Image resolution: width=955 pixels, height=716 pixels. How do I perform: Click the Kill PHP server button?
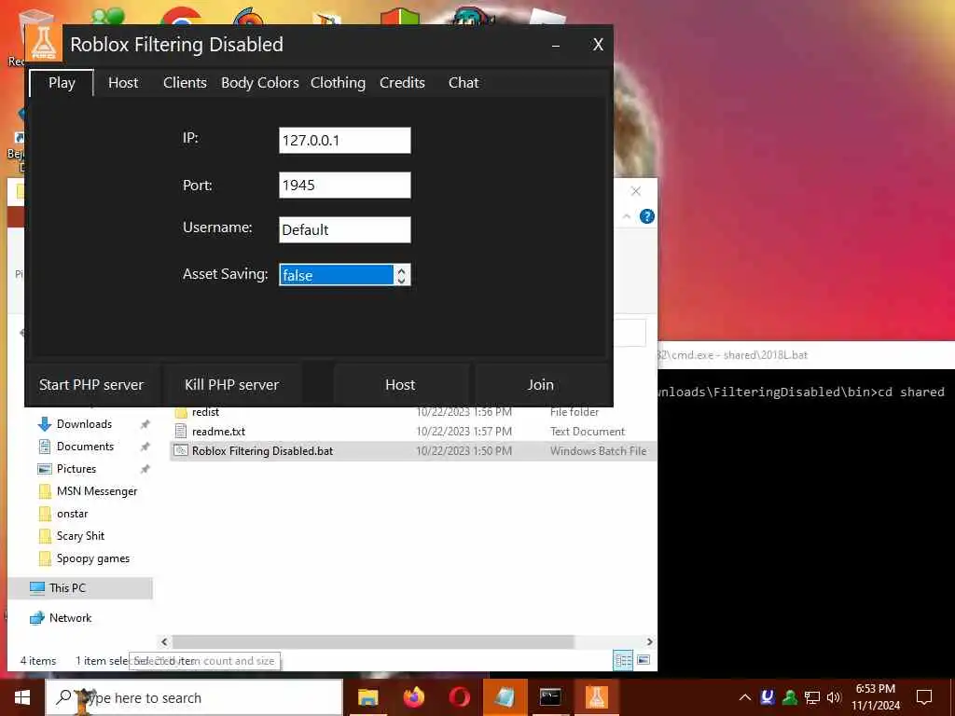click(232, 385)
